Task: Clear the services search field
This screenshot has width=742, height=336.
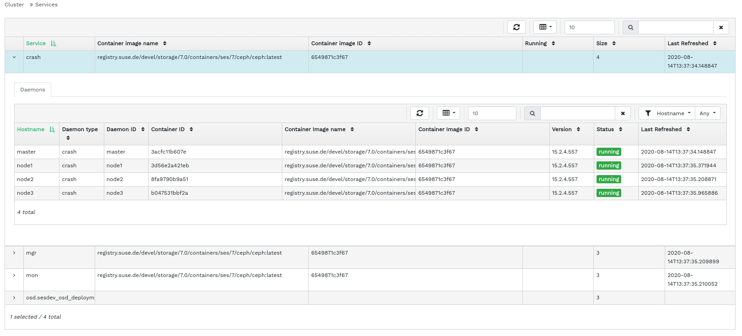Action: [x=721, y=27]
